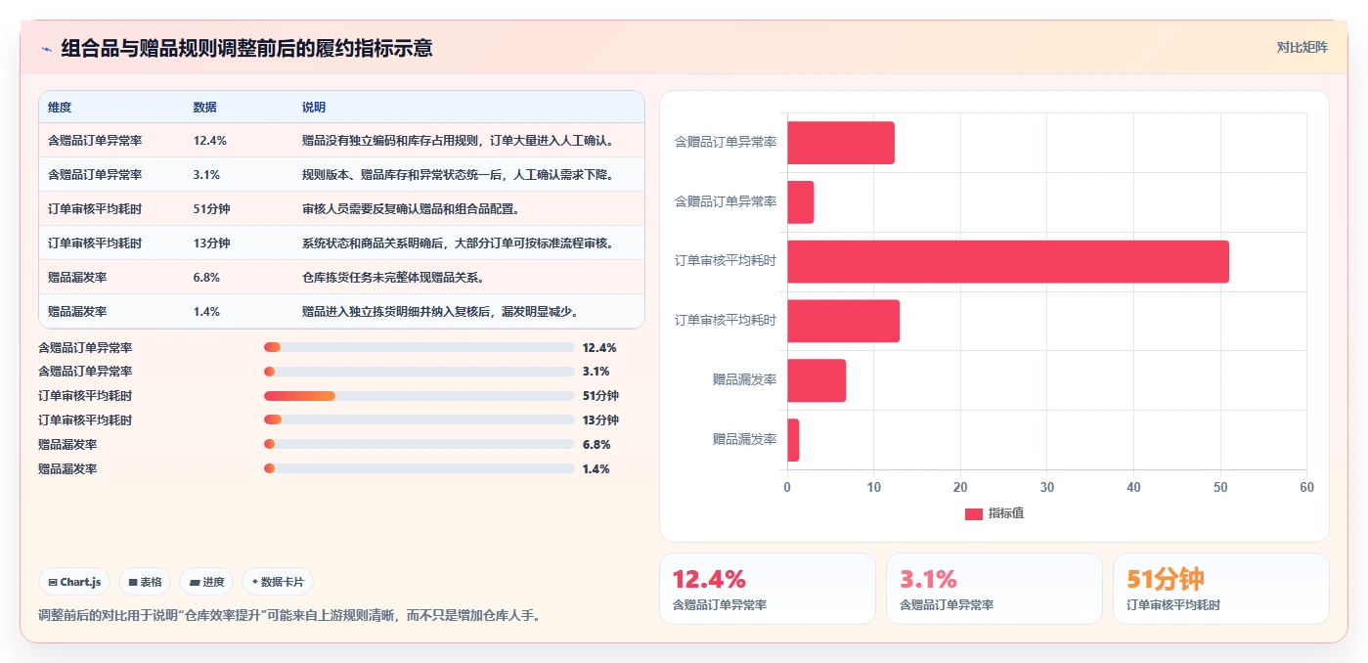Click the description starting 赠品进入独立拣货明细
Image resolution: width=1368 pixels, height=663 pixels.
pyautogui.click(x=444, y=312)
